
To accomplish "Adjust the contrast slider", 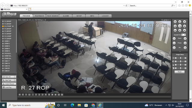I will [181, 61].
